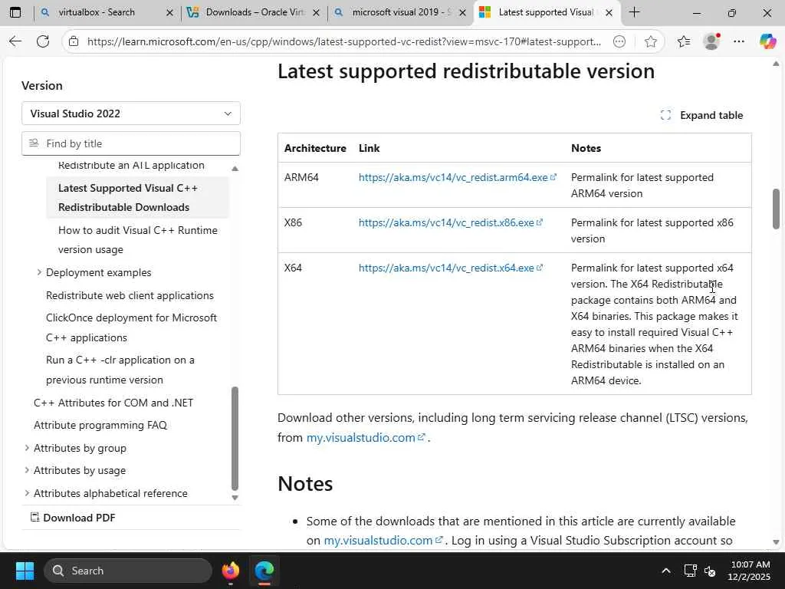Open Redistribute web client applications
785x589 pixels.
tap(130, 295)
